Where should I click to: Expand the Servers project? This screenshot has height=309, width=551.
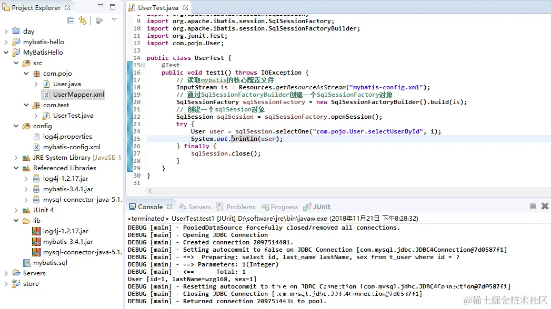coord(6,273)
